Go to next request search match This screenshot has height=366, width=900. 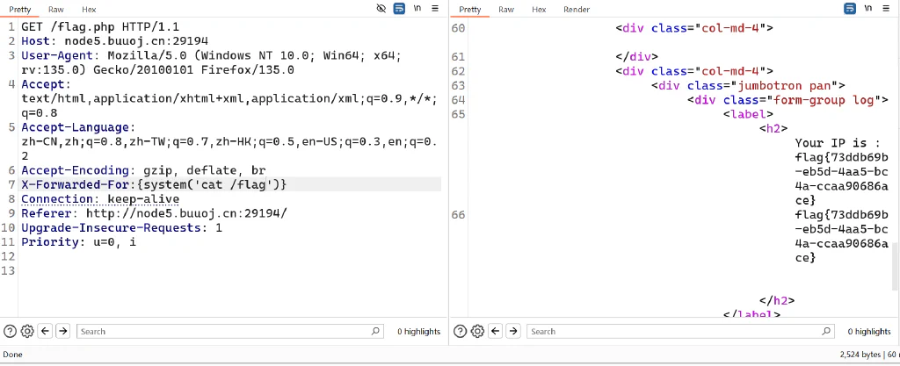[62, 331]
